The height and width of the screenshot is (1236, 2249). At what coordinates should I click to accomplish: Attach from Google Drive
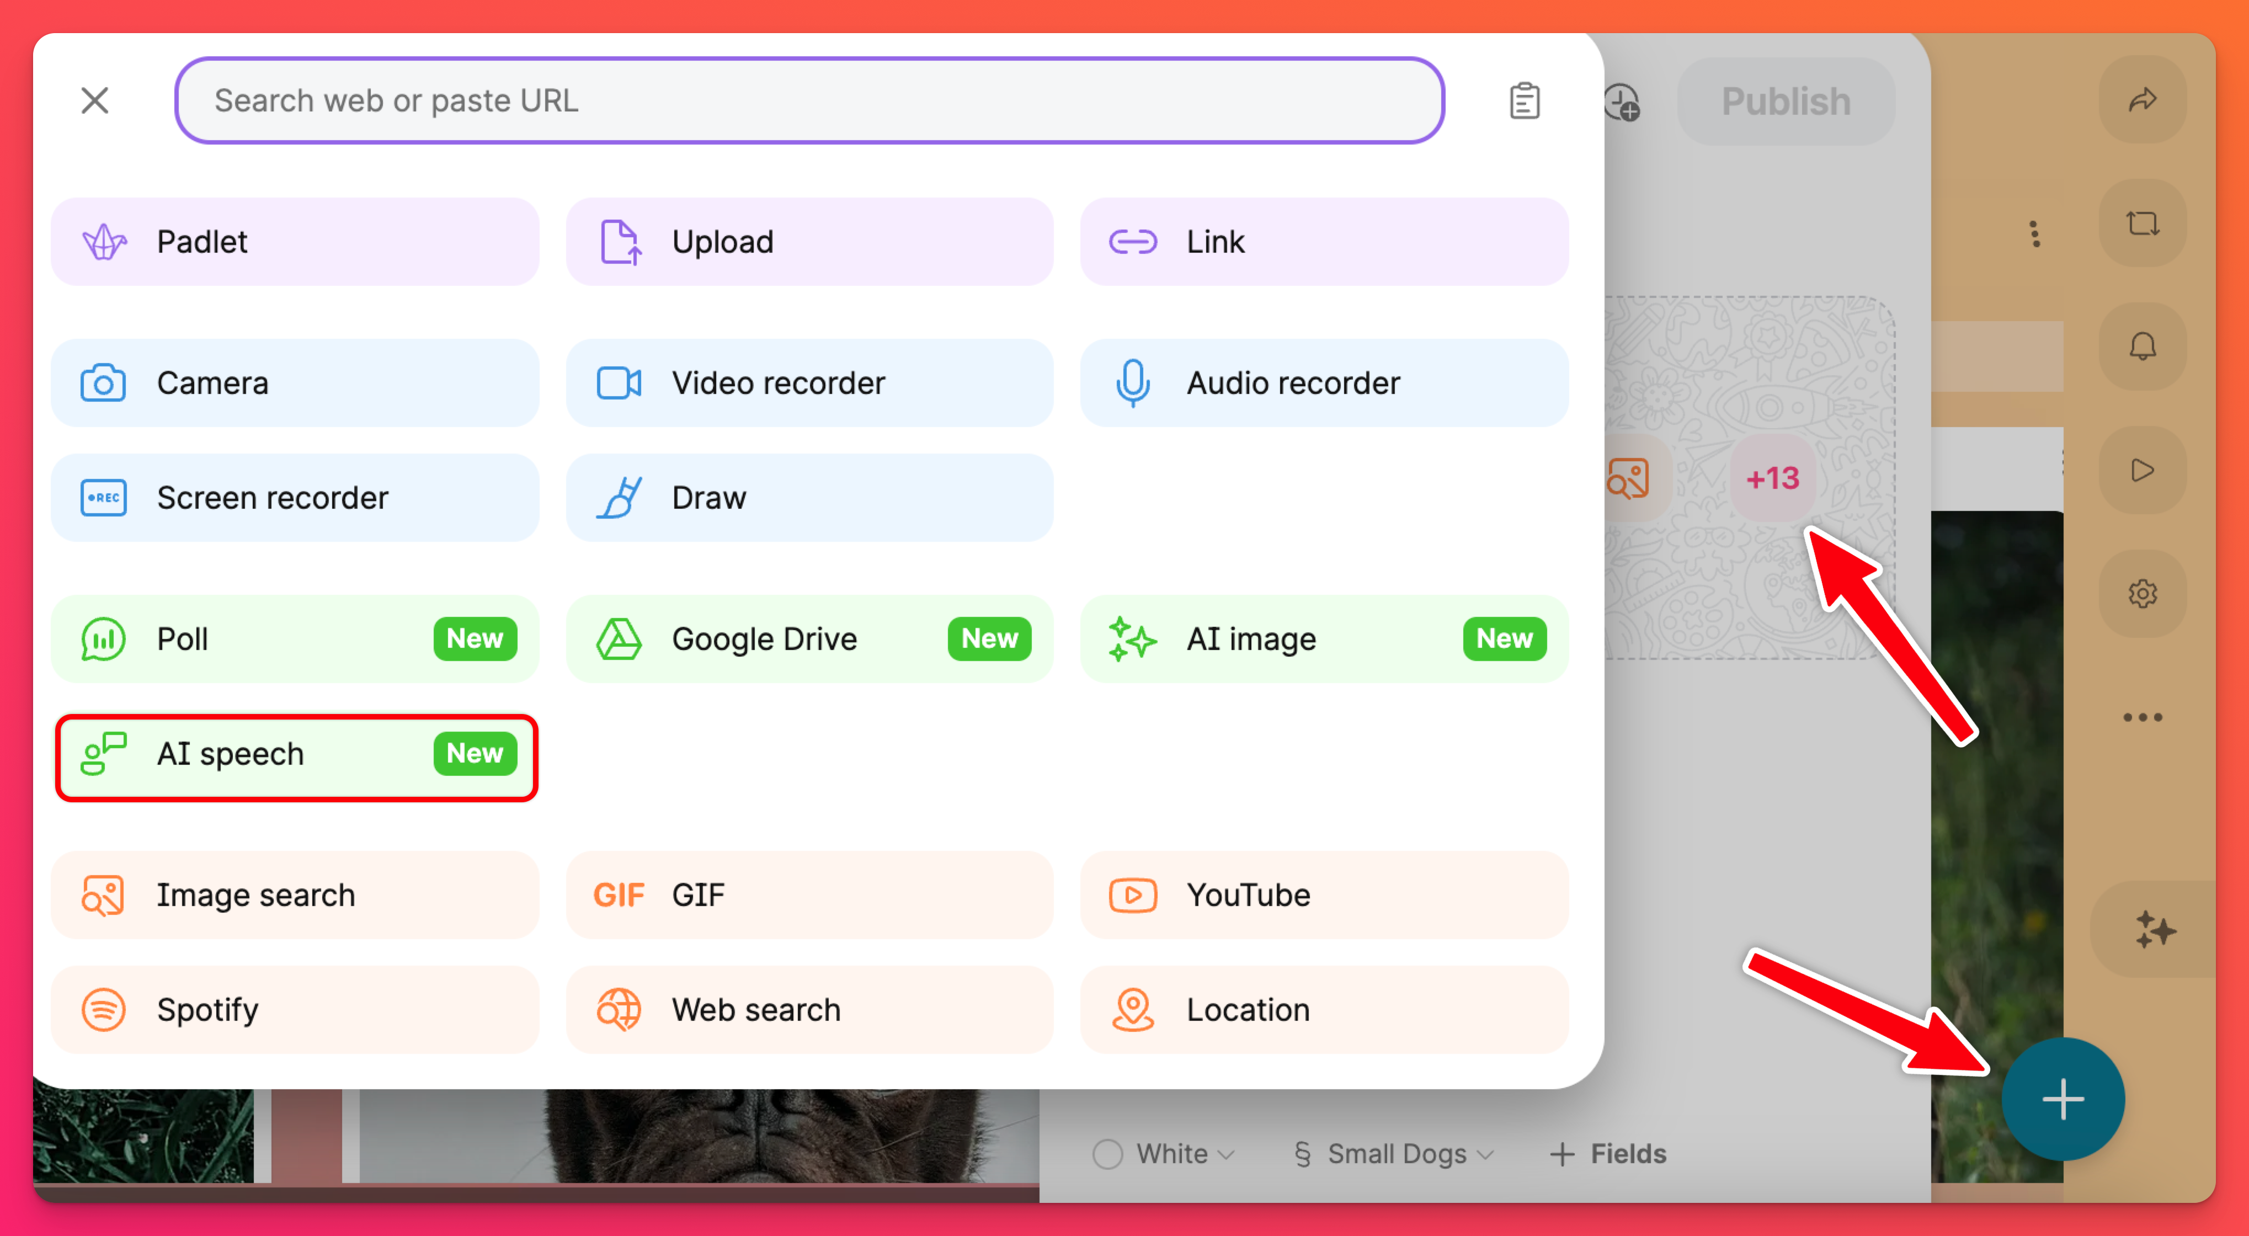click(x=809, y=639)
